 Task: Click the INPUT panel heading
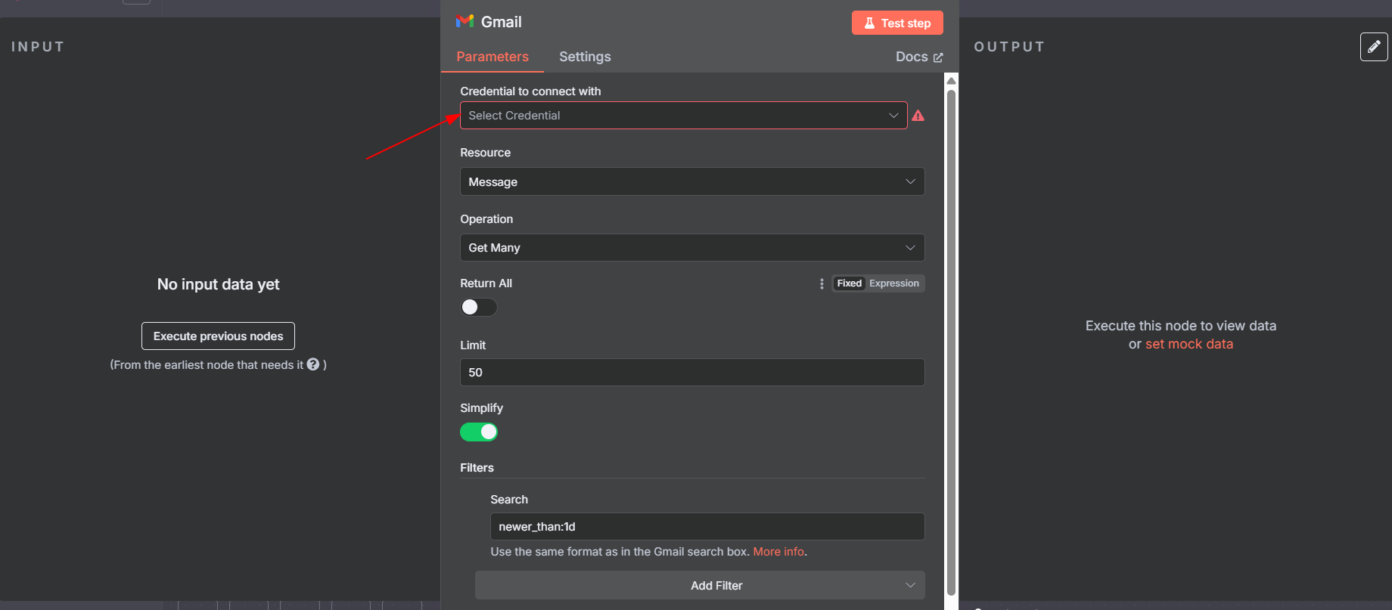[38, 47]
